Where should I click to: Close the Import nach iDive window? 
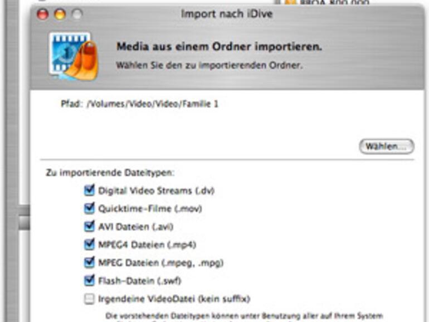coord(43,14)
